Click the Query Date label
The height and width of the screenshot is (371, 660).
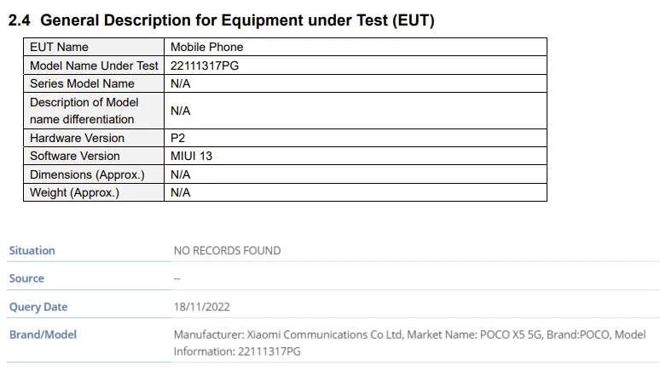[38, 306]
